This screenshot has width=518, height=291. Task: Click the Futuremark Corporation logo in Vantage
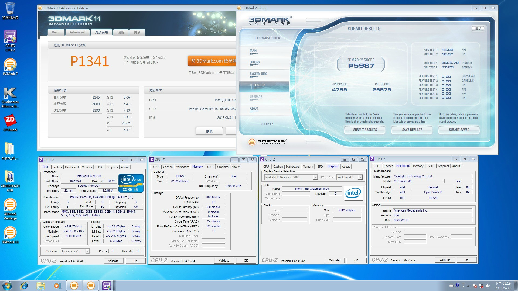click(267, 142)
